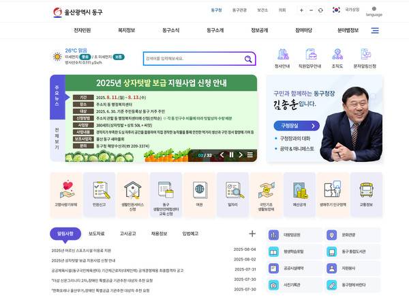Select the 채용정보 news tab
The height and width of the screenshot is (302, 409).
(159, 234)
